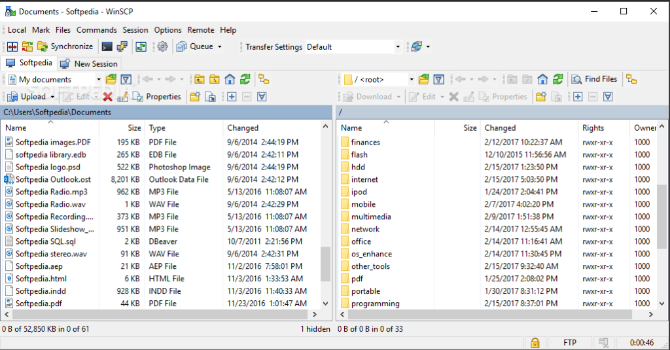Open the remote directory icon beside root dropdown
The image size is (670, 350).
tap(423, 80)
